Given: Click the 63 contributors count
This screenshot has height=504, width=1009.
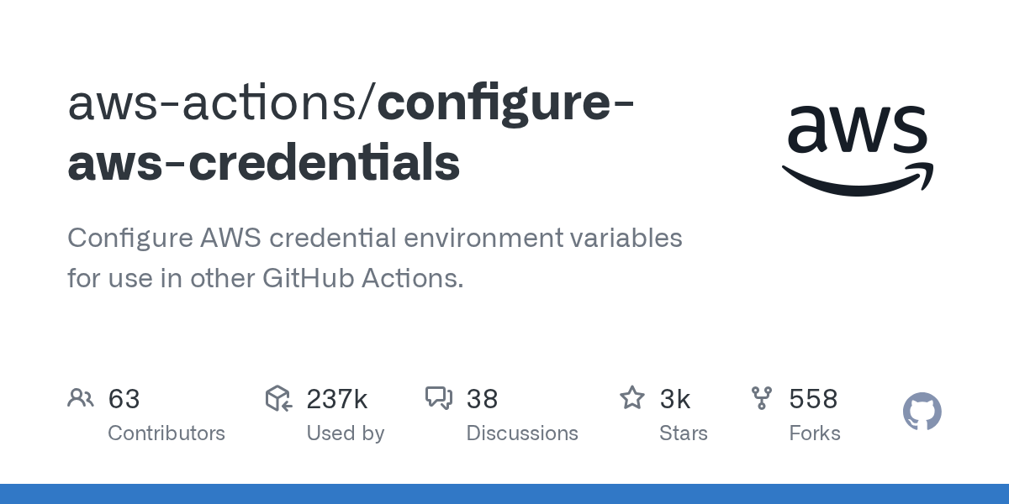Looking at the screenshot, I should [124, 399].
